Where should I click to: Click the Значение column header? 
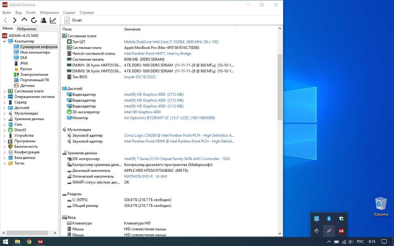(x=179, y=29)
